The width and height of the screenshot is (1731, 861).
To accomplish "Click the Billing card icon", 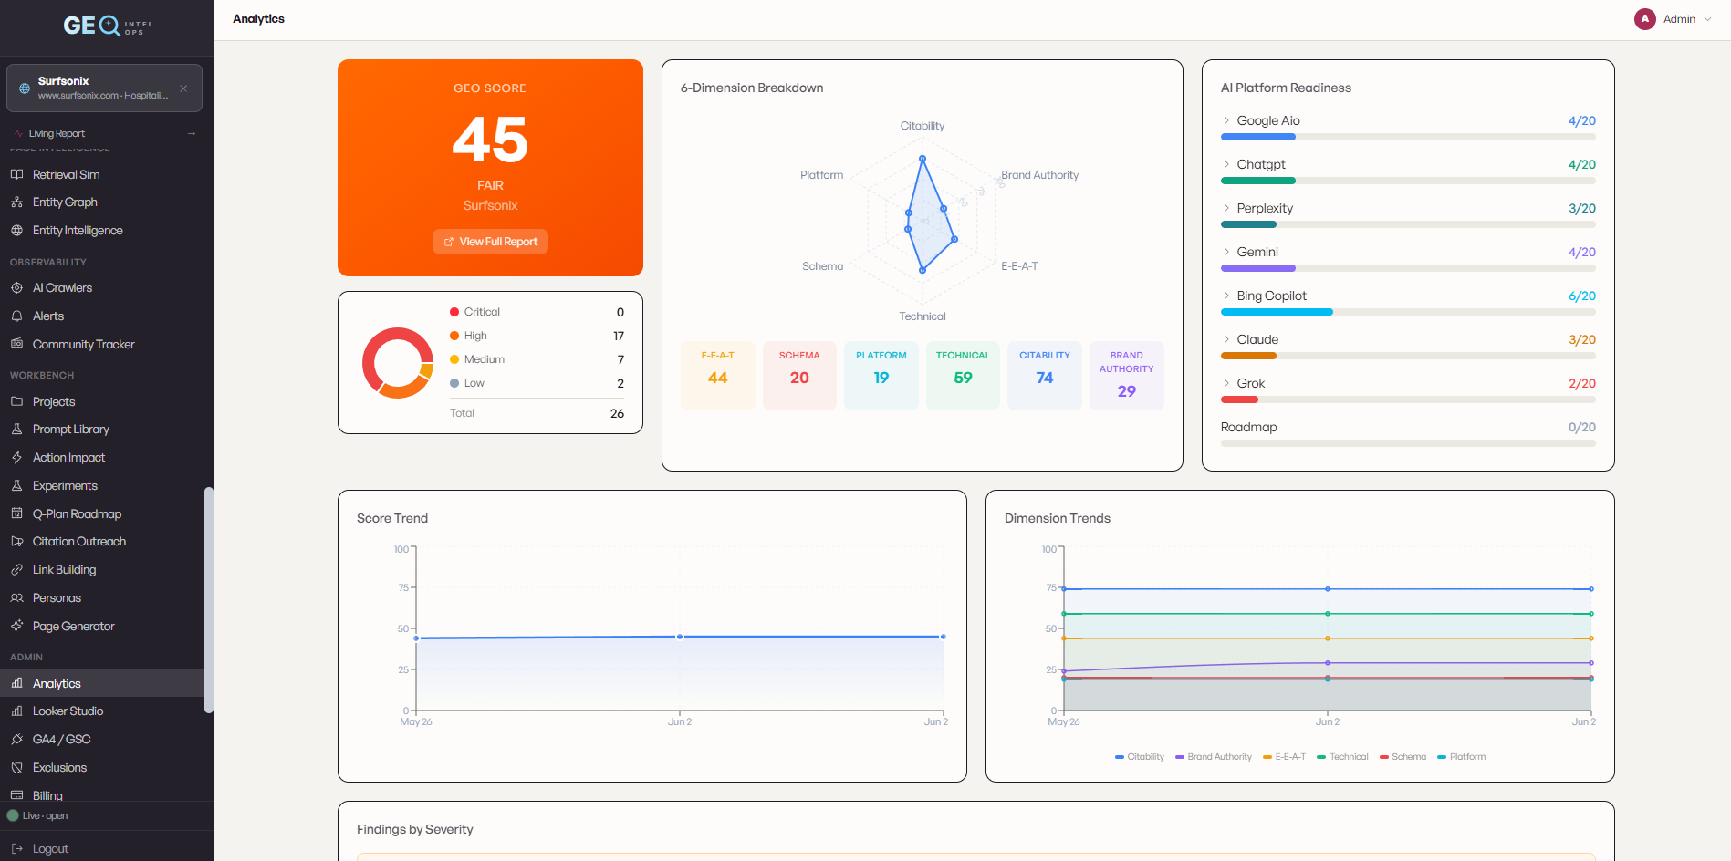I will coord(16,795).
